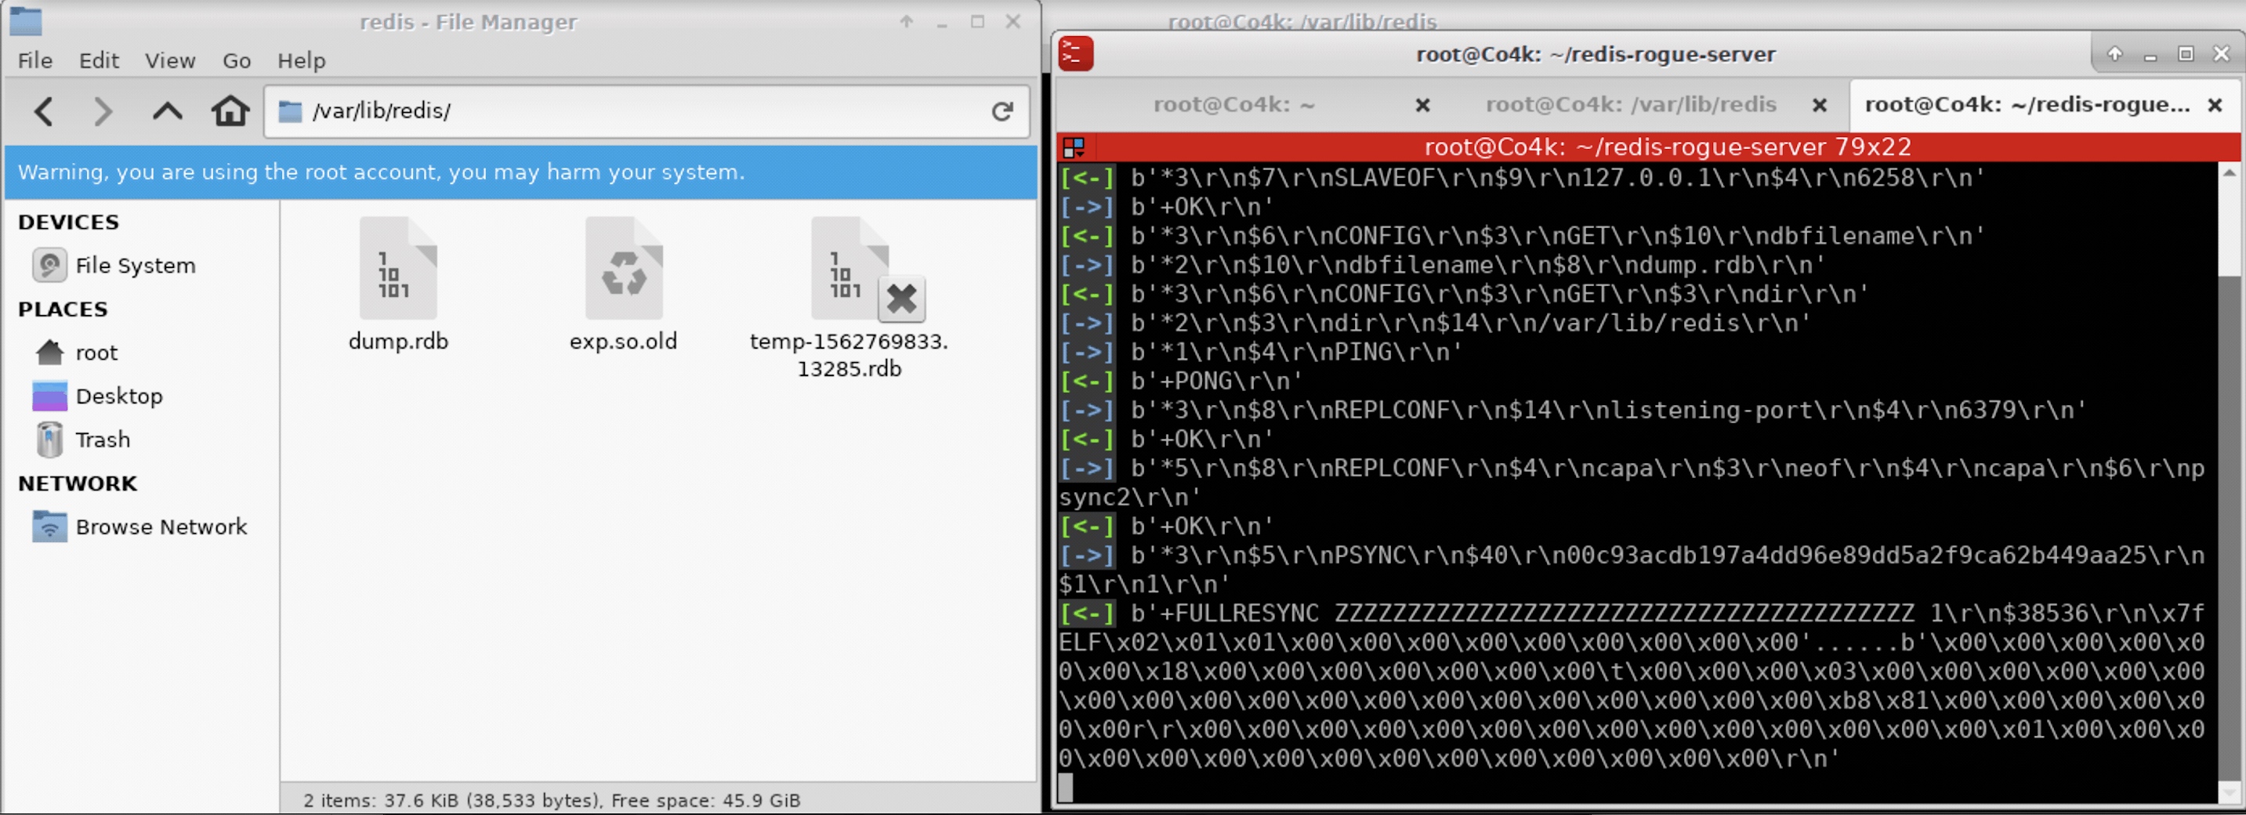Click the root account warning banner
This screenshot has width=2246, height=815.
(x=520, y=172)
